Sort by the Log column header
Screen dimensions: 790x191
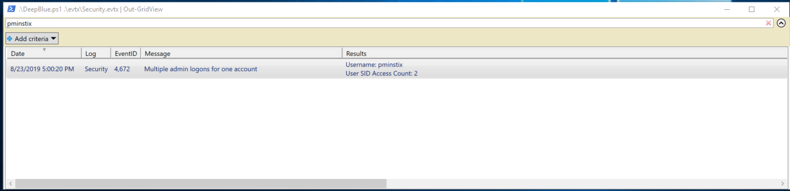96,53
